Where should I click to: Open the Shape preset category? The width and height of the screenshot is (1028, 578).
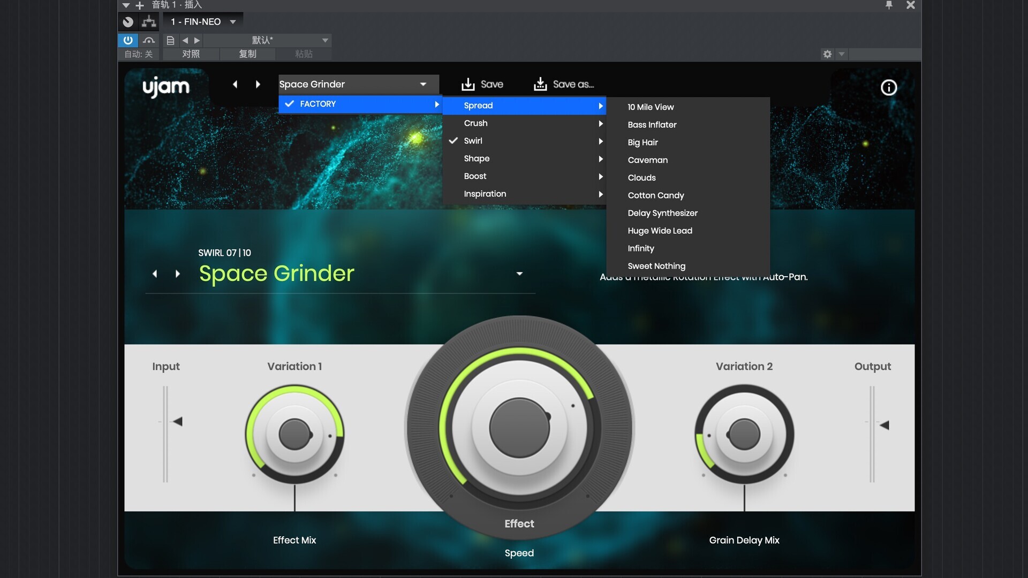[x=524, y=158]
